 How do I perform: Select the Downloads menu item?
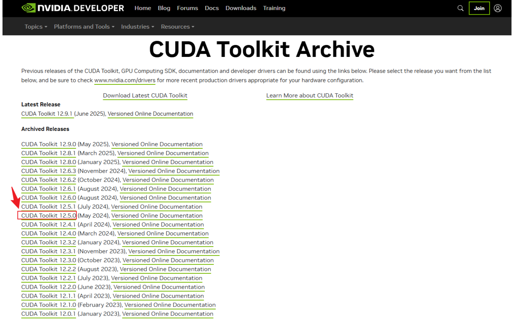[x=241, y=8]
